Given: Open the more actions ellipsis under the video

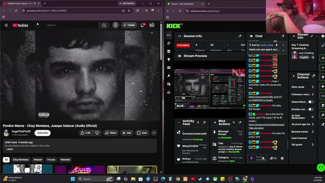Looking at the screenshot, I should pyautogui.click(x=154, y=133).
